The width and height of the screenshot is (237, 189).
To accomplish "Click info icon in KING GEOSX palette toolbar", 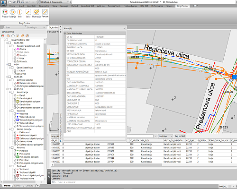I will tap(13, 36).
